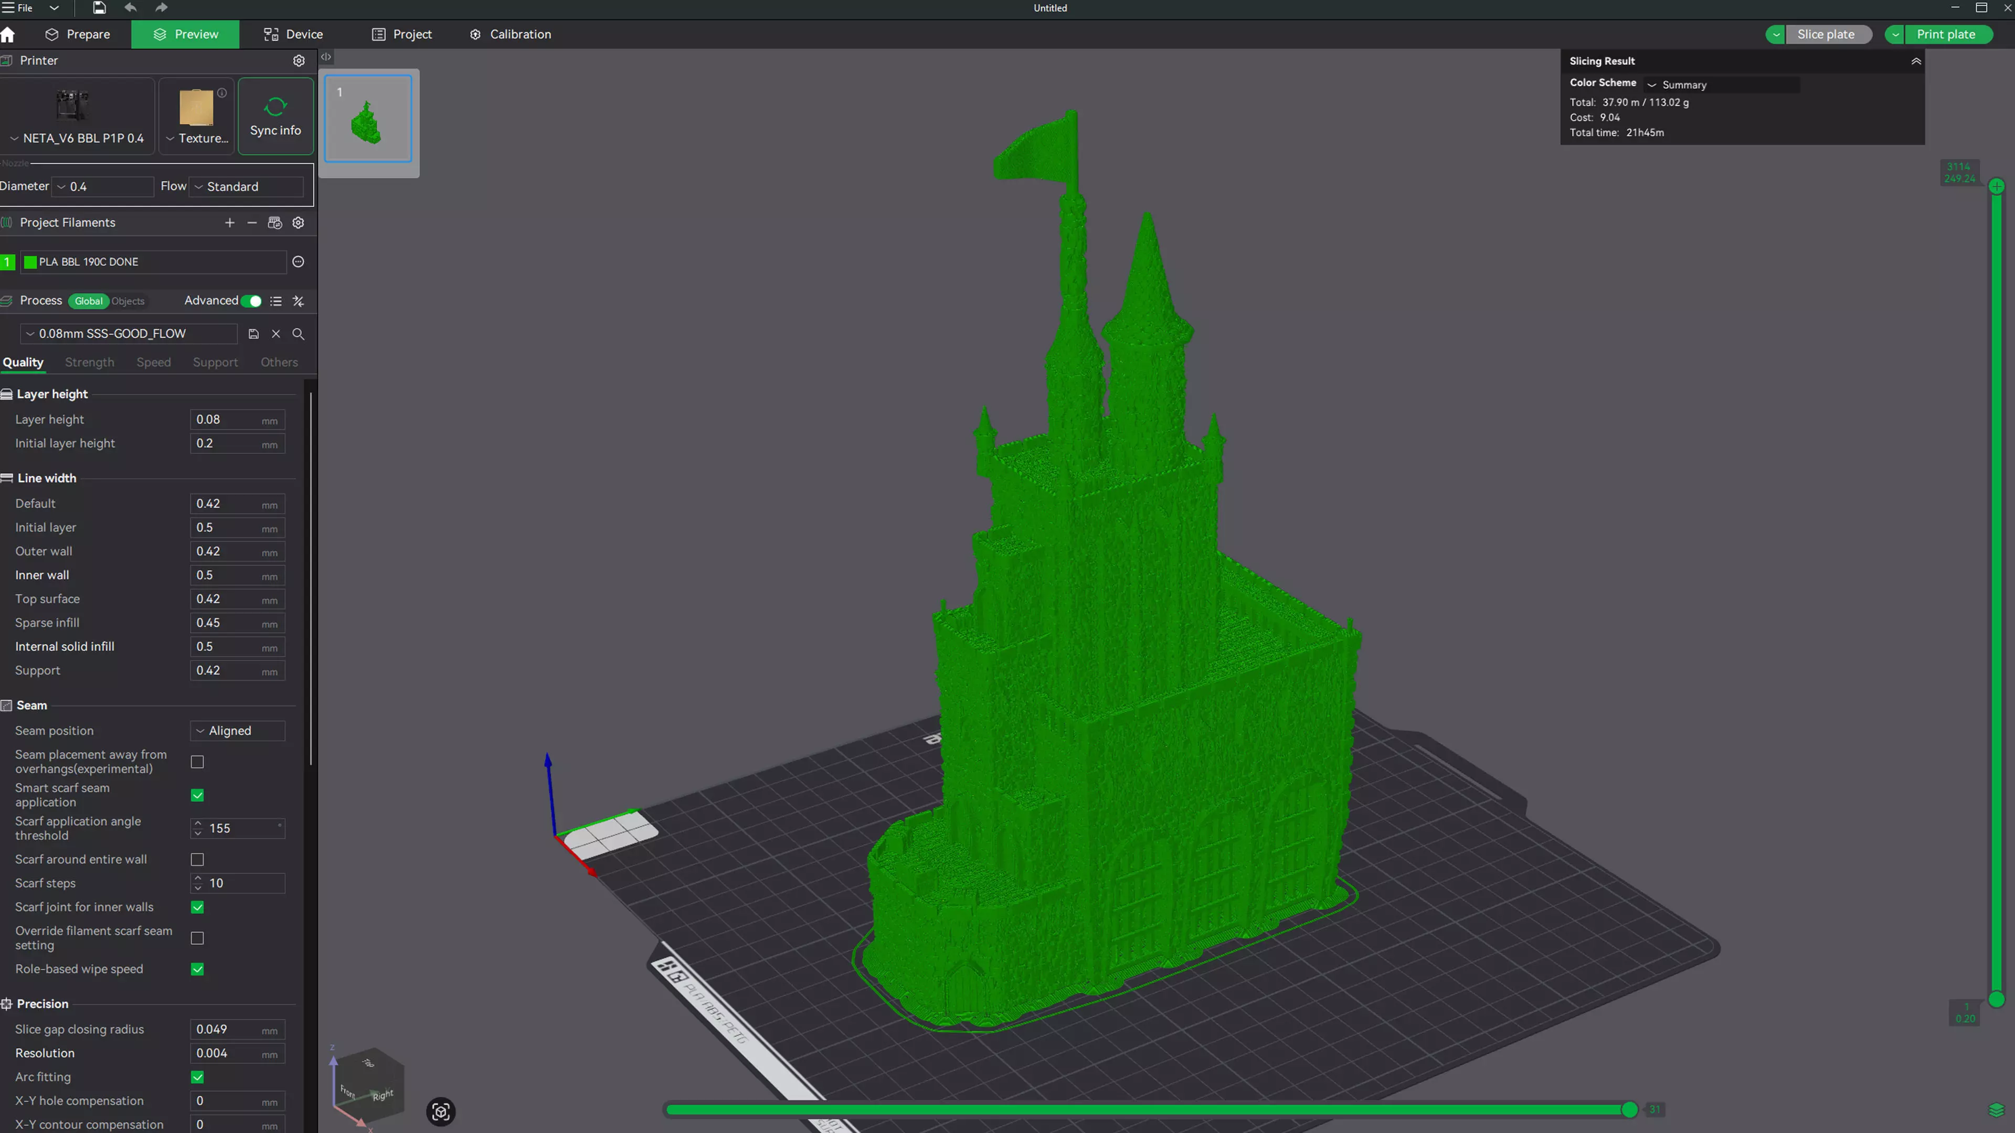Collapse the Slicing Result panel
Viewport: 2015px width, 1133px height.
[1916, 61]
